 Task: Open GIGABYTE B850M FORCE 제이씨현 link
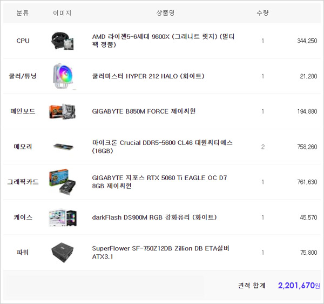(x=144, y=111)
